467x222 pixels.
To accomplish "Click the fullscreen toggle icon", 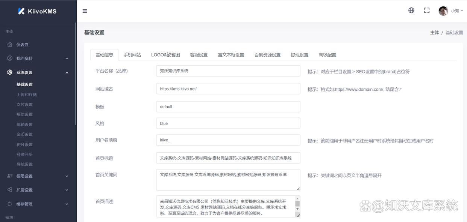I will tap(427, 10).
